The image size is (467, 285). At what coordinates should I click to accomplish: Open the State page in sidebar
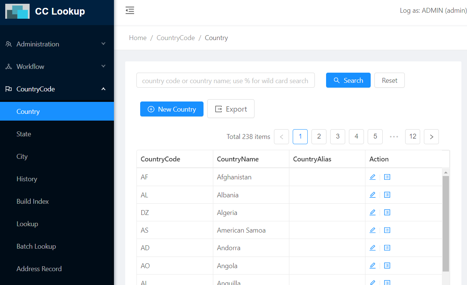(24, 134)
